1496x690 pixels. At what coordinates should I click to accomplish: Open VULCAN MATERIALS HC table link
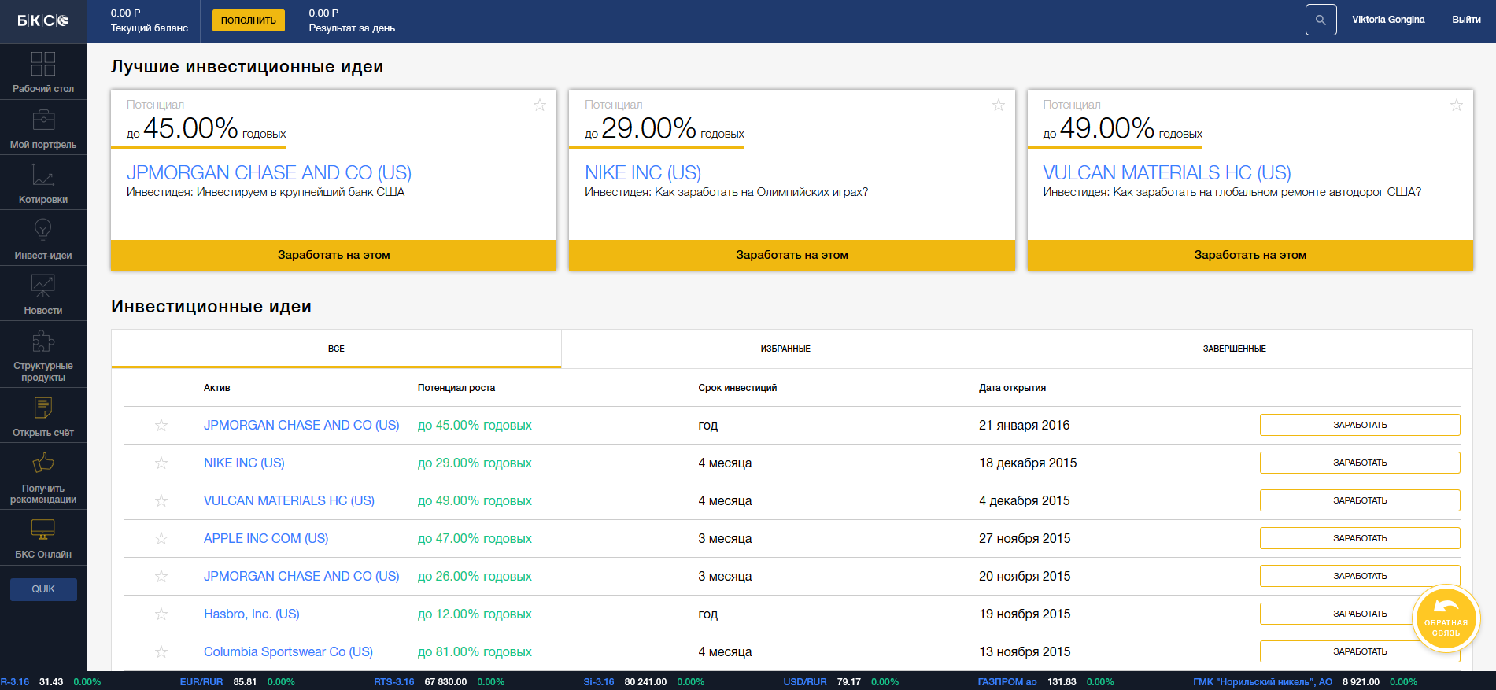pos(289,500)
